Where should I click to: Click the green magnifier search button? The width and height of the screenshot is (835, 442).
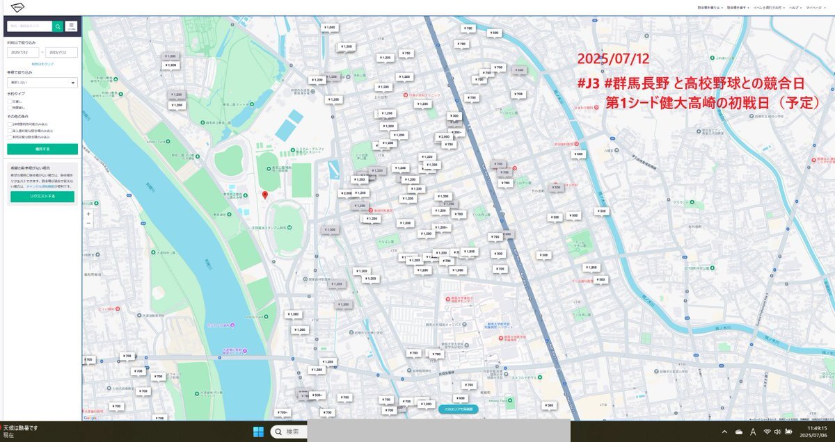tap(57, 26)
